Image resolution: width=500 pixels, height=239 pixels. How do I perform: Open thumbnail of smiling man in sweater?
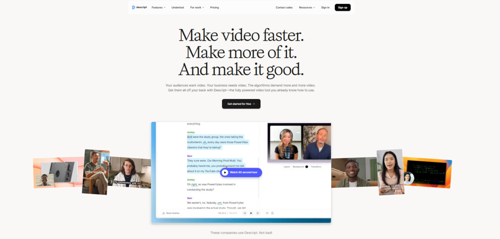point(354,172)
